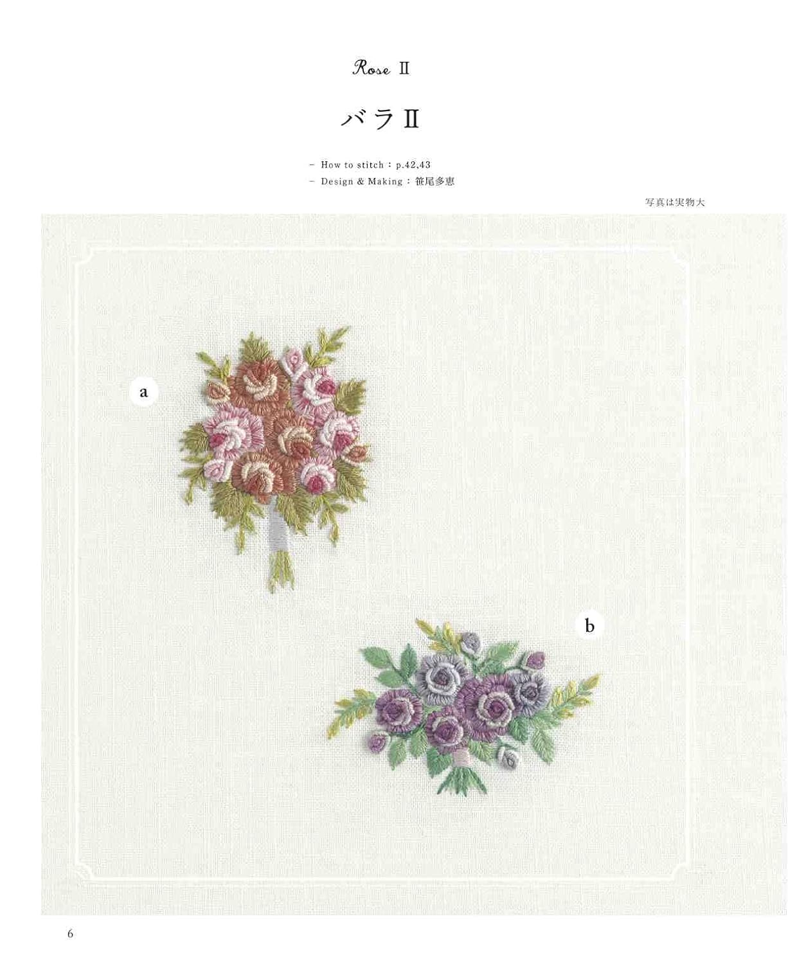Image resolution: width=788 pixels, height=964 pixels.
Task: Click the green stem tips below bouquet a
Action: [x=280, y=571]
